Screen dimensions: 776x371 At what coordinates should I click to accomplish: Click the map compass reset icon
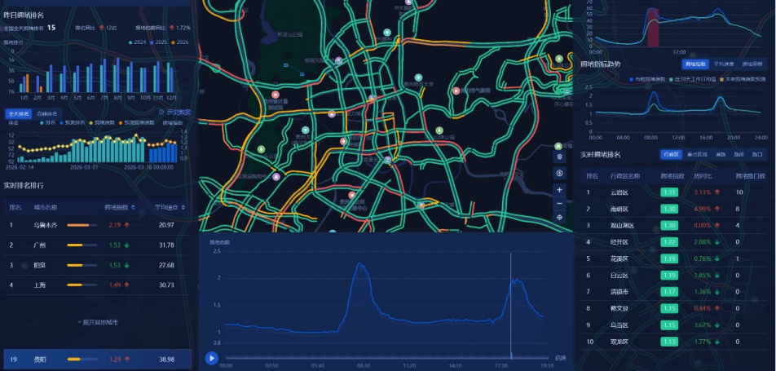[559, 173]
